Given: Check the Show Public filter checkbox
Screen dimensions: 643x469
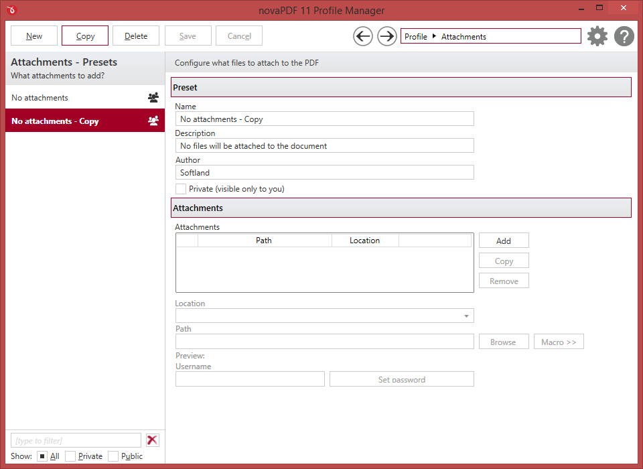Looking at the screenshot, I should 113,456.
